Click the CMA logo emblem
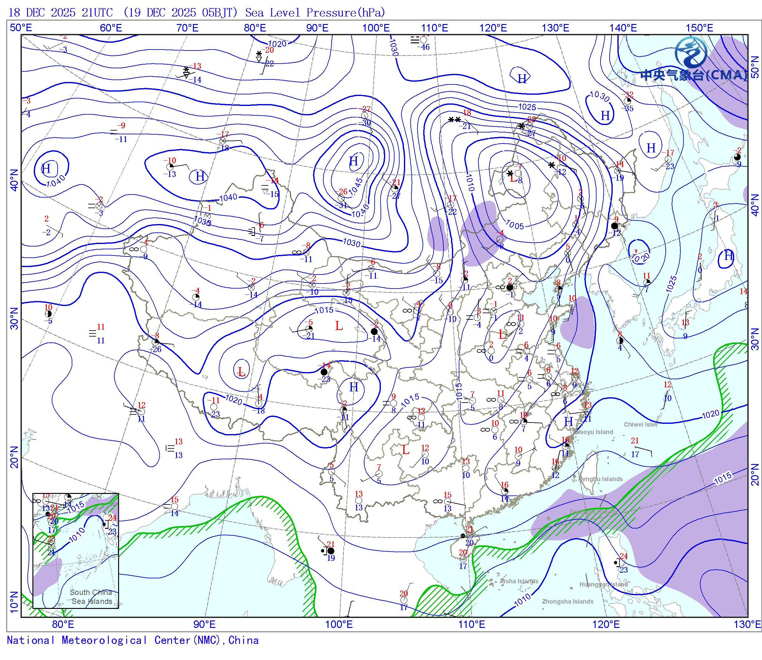The image size is (762, 660). point(691,52)
